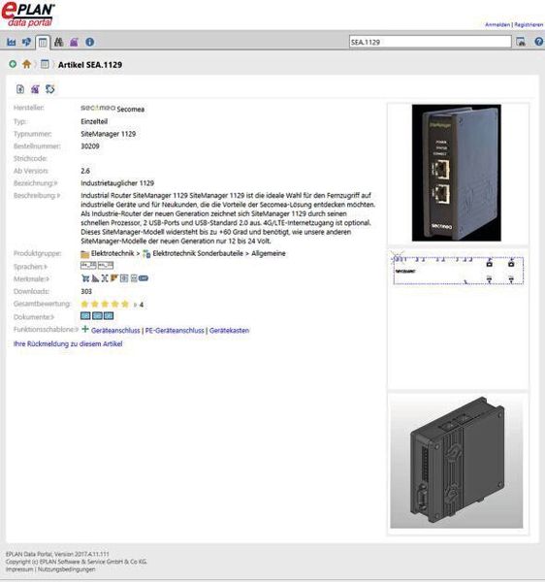This screenshot has width=545, height=582.
Task: Click Ihre Rückmeldung zu diesem Artikel link
Action: click(68, 344)
